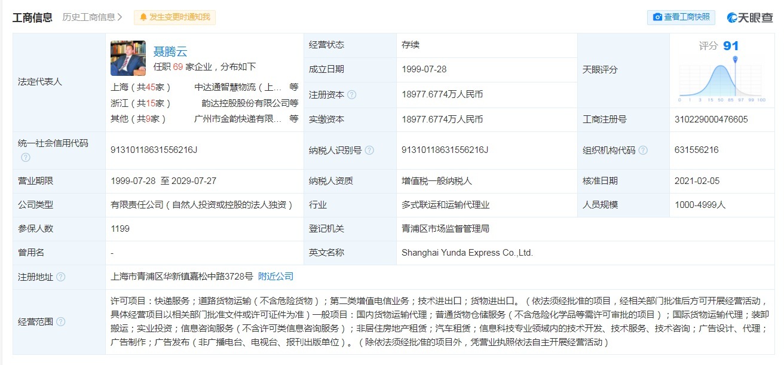Click 经营状态 value 存续

(411, 45)
